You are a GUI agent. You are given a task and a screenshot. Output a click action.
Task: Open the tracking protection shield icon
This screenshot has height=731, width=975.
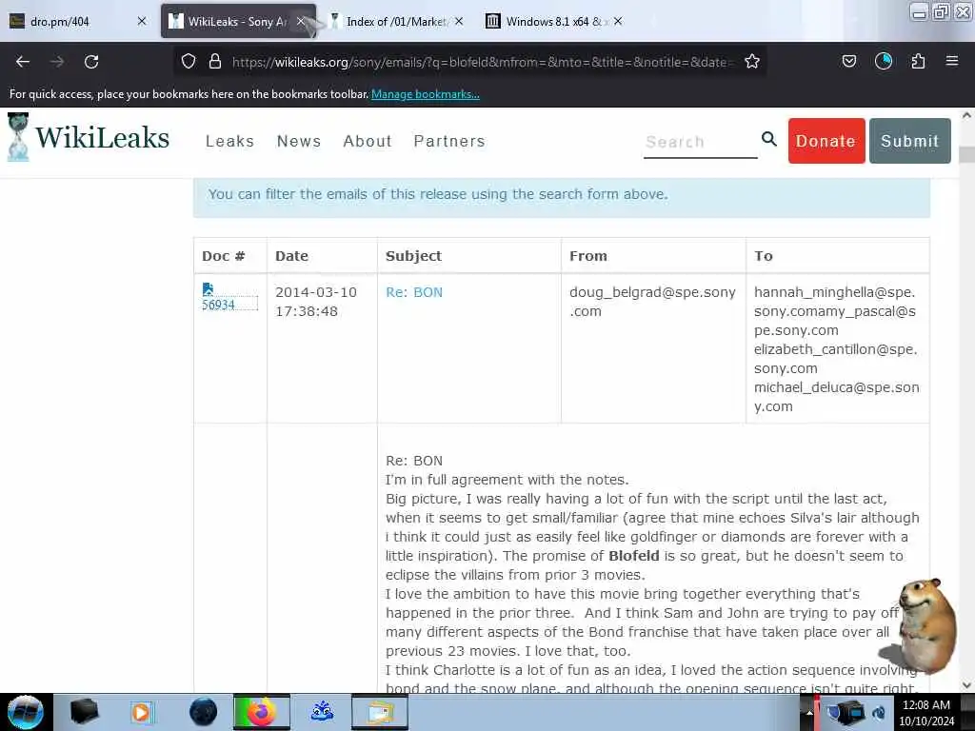coord(189,62)
